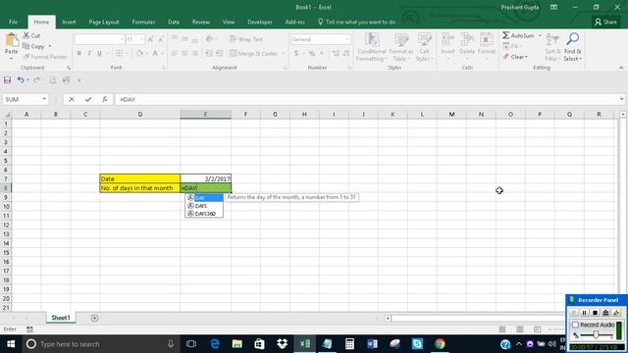Select the 'No. of days in that month' cell
The width and height of the screenshot is (628, 353).
(139, 188)
